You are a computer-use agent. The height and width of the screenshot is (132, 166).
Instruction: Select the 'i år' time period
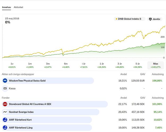pyautogui.click(x=84, y=65)
